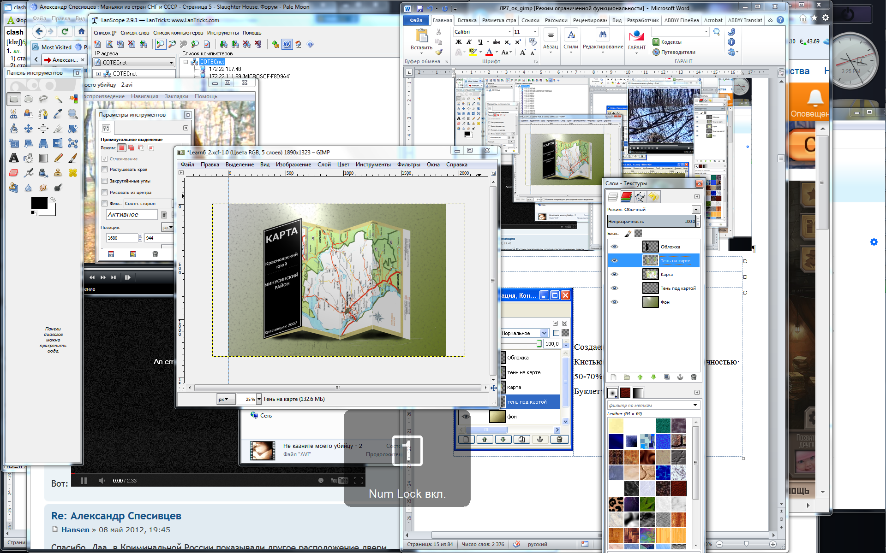The height and width of the screenshot is (553, 886).
Task: Switch to the Вставка ribbon tab in Word
Action: (467, 20)
